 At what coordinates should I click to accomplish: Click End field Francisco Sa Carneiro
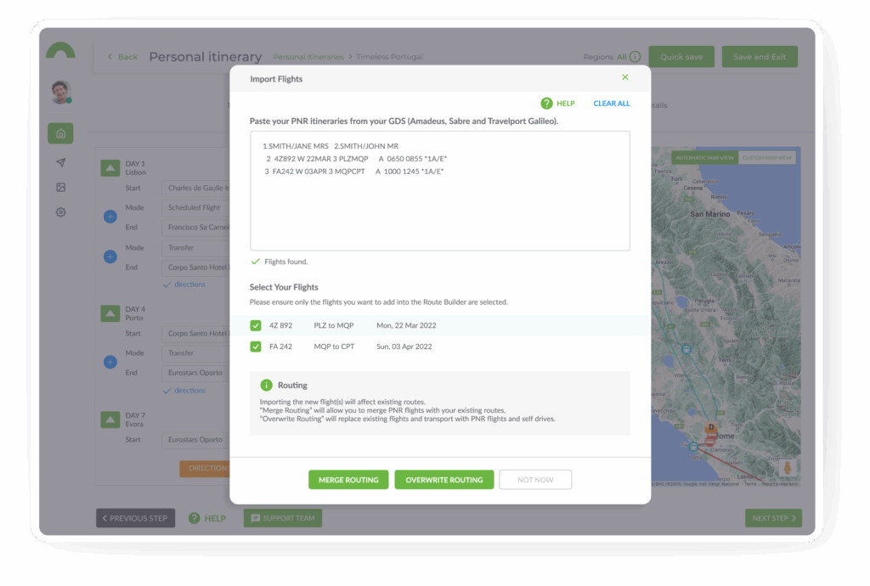[x=196, y=228]
